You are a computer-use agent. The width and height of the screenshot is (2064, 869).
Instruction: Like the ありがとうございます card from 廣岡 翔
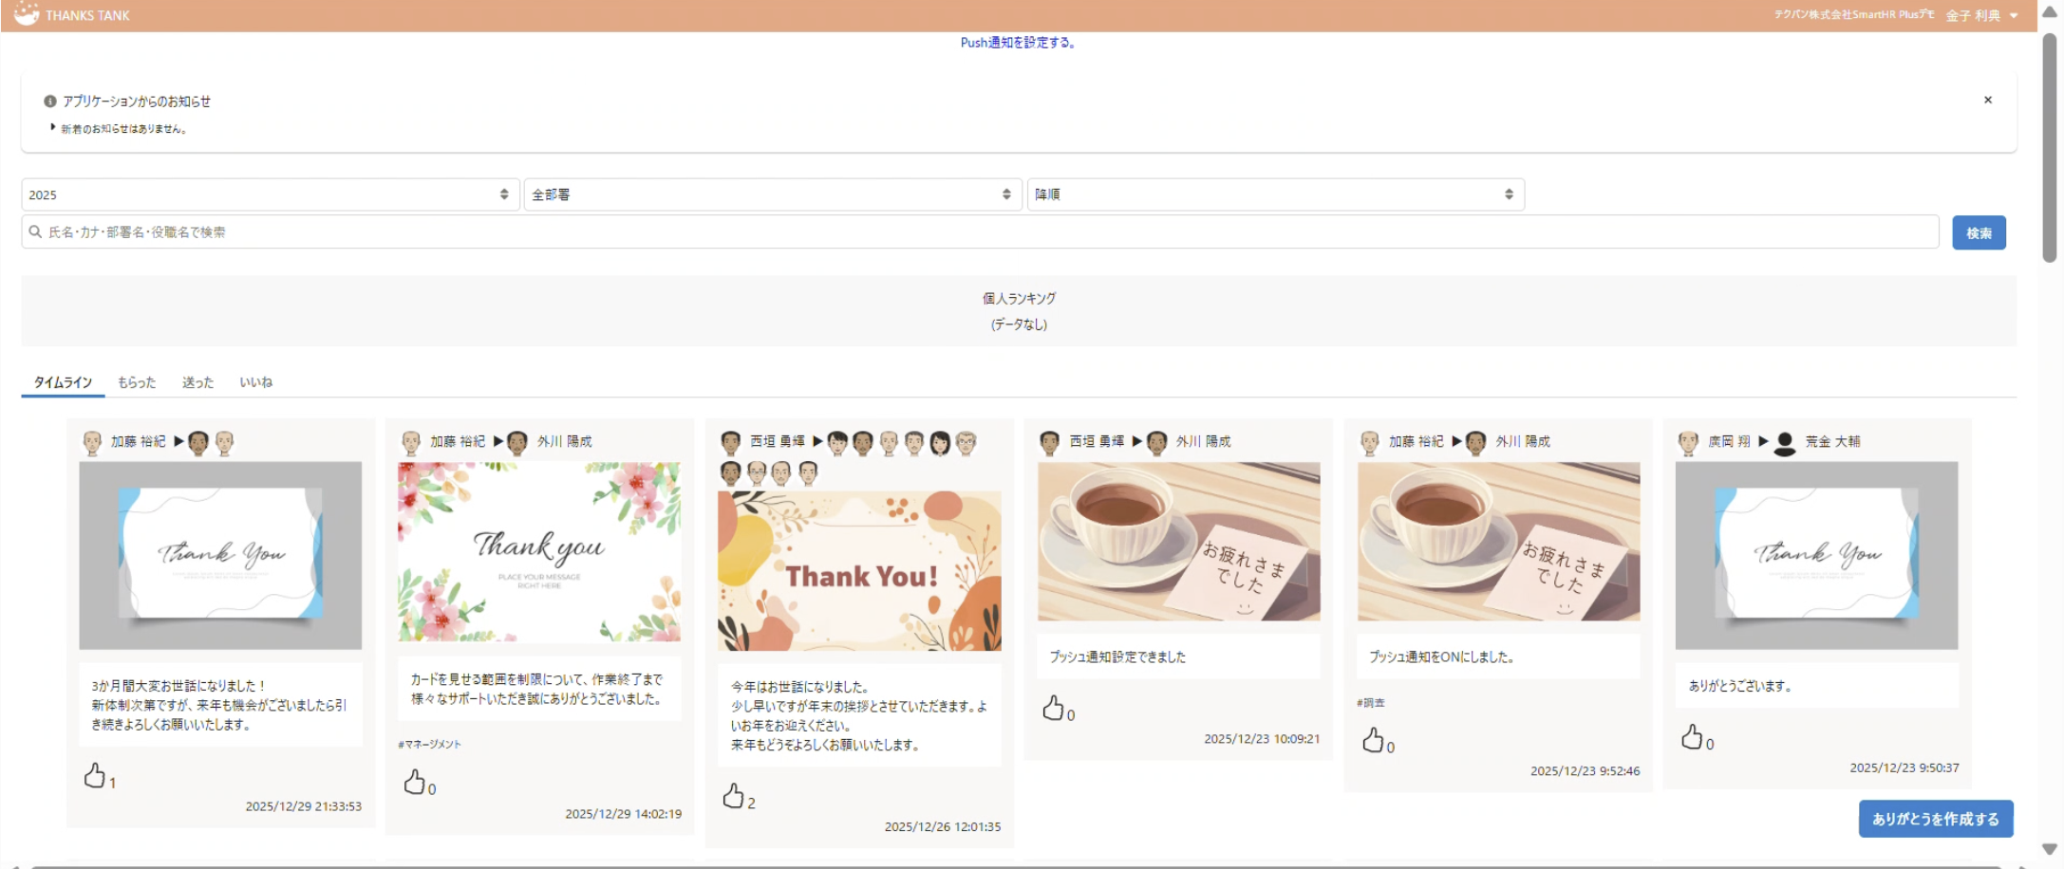(1692, 737)
